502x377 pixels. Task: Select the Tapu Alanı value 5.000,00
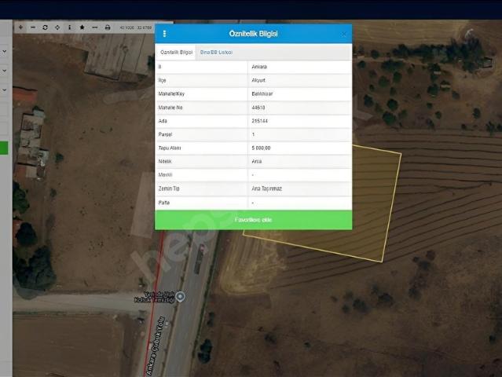click(261, 148)
